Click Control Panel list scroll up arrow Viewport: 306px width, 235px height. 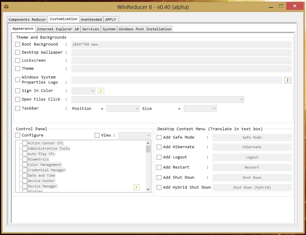coord(148,143)
